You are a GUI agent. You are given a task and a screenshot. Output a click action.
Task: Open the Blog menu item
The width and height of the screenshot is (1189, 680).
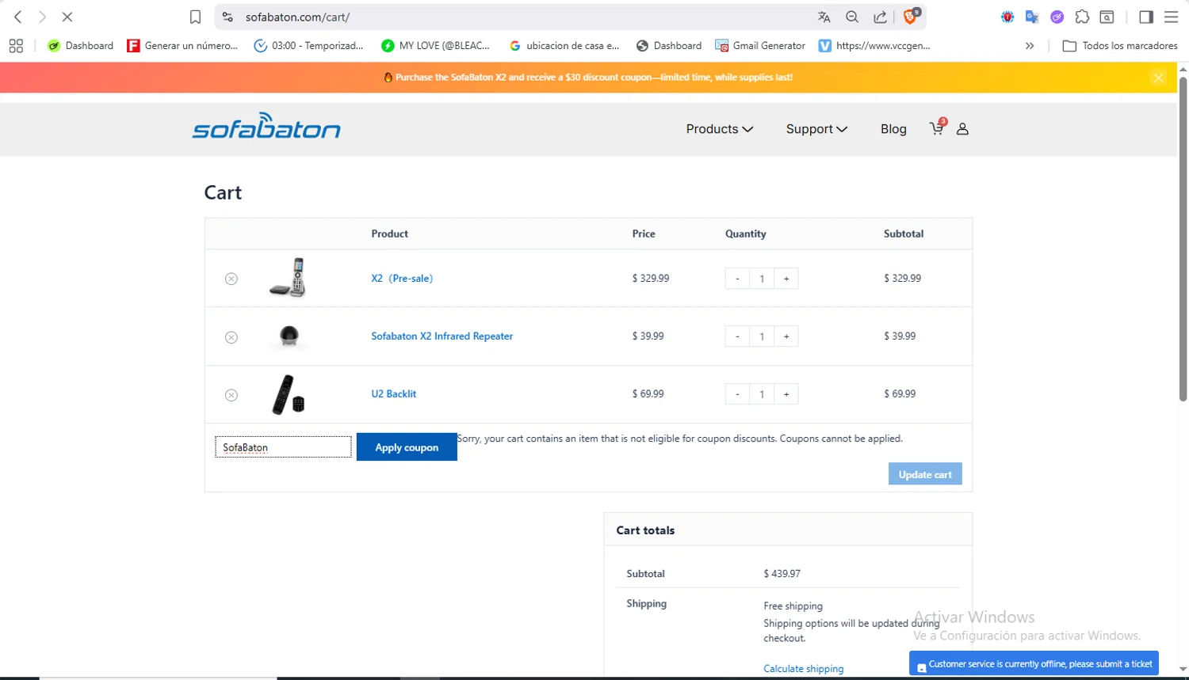coord(893,129)
